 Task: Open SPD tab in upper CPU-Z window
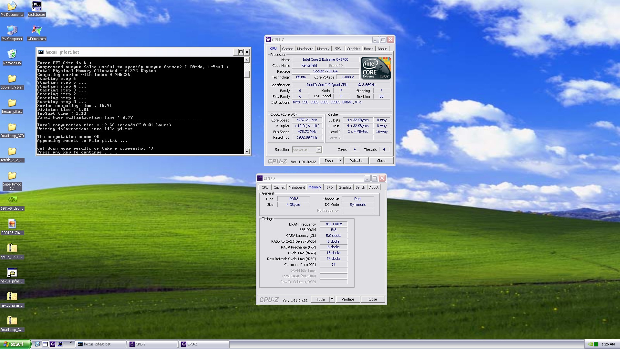[x=338, y=49]
